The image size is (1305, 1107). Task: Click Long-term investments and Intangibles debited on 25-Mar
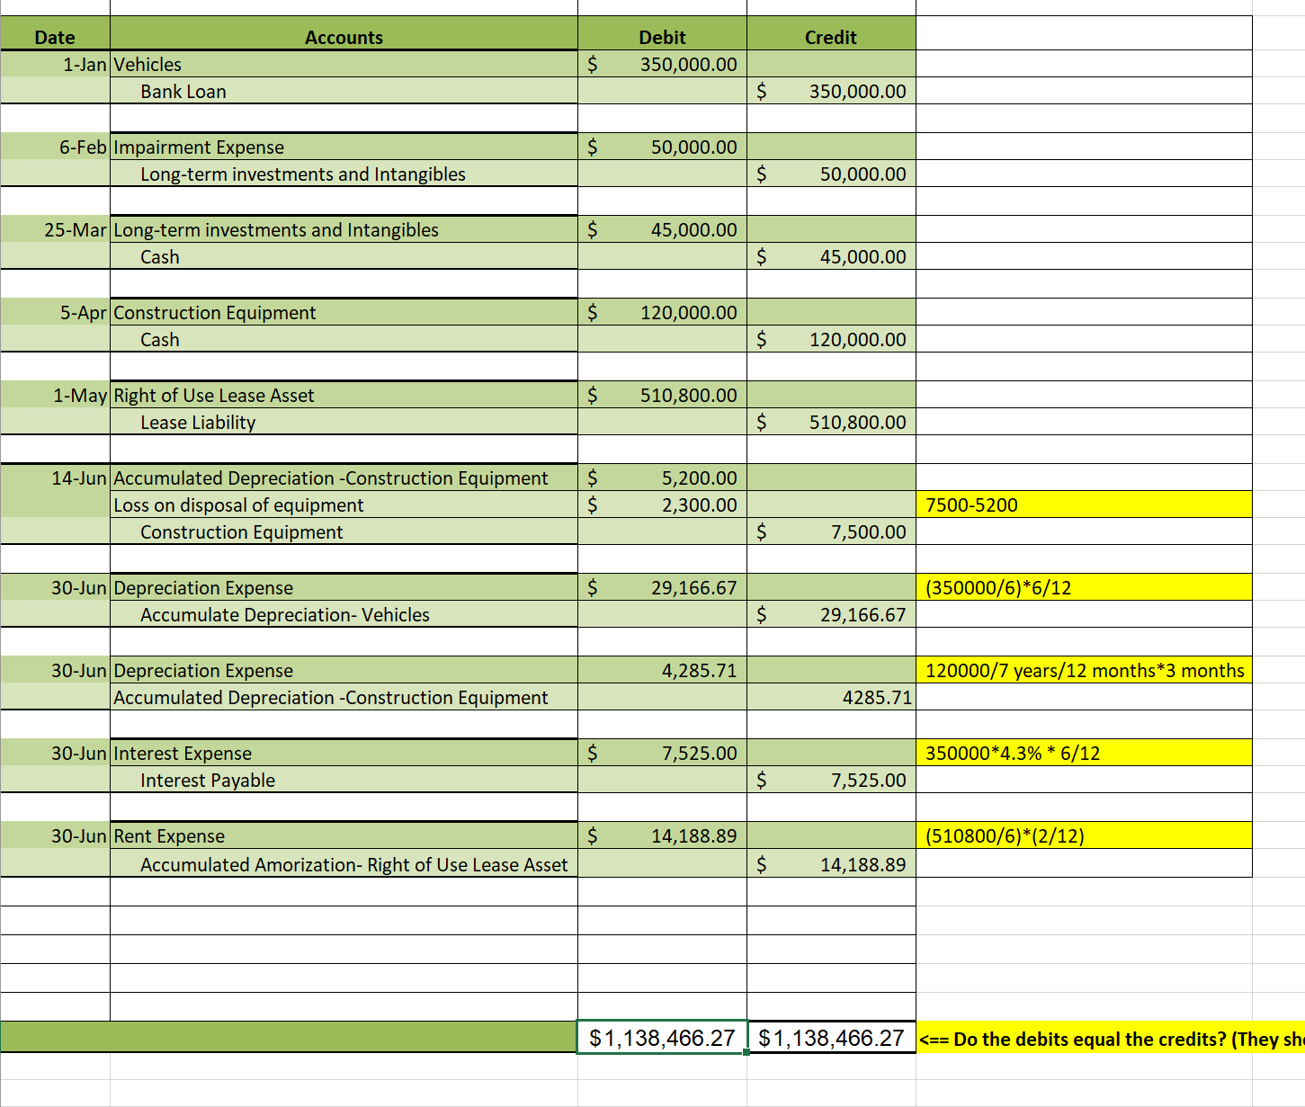344,229
